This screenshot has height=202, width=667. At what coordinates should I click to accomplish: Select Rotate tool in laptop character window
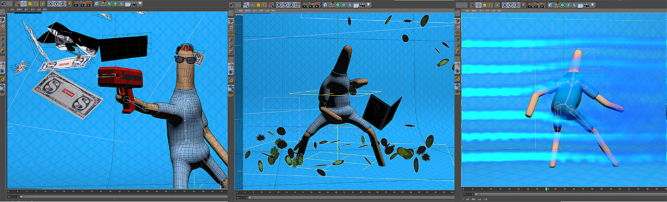tap(265, 5)
